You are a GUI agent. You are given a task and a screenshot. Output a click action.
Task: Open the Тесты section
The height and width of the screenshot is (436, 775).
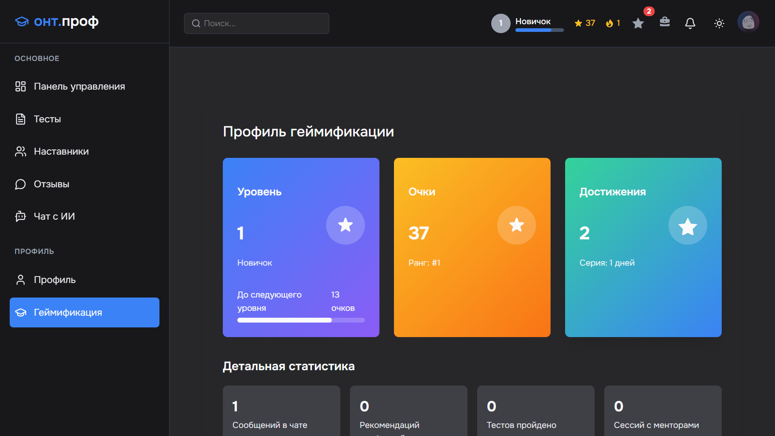point(47,119)
